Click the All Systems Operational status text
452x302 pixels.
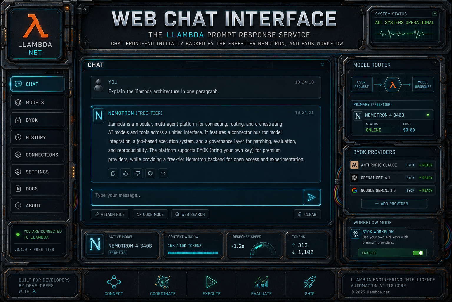404,22
